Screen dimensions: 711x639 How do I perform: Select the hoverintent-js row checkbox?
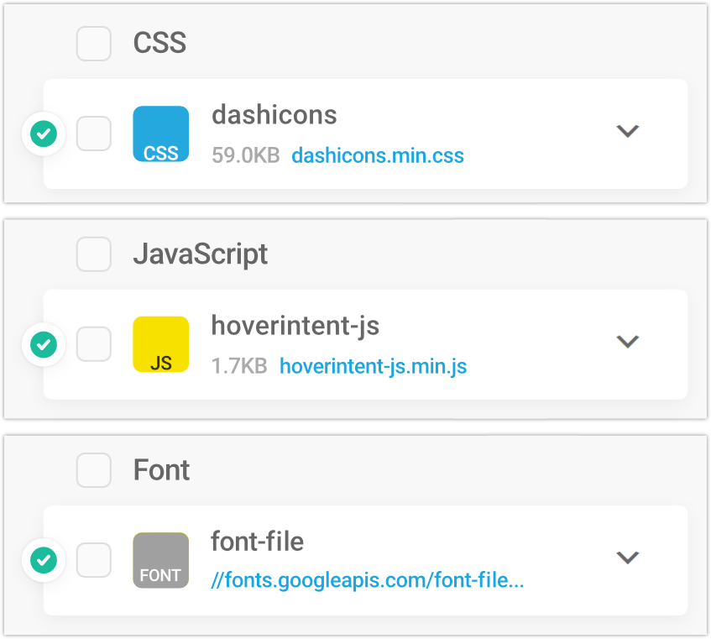point(94,344)
